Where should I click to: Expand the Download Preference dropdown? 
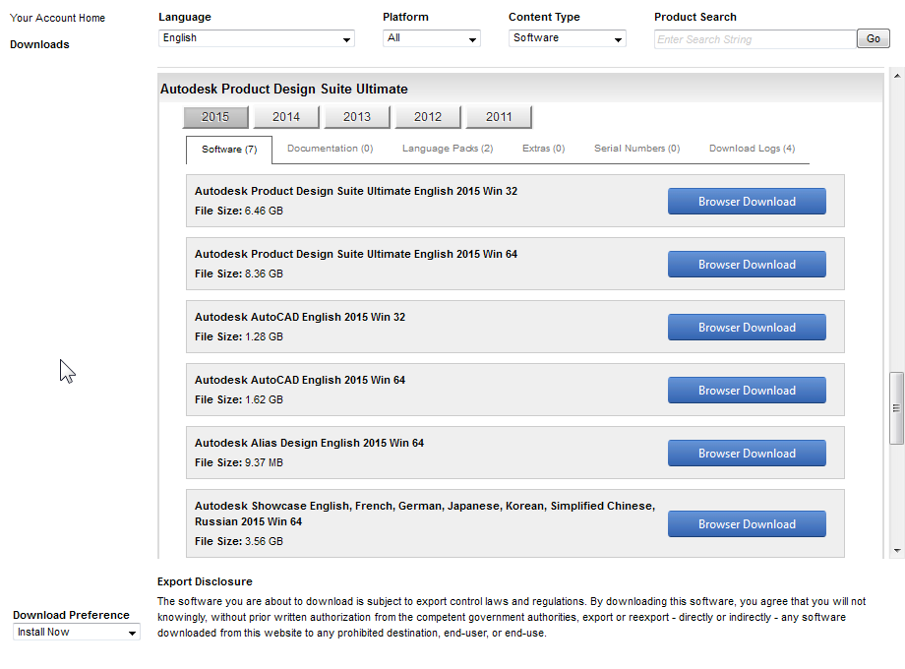(77, 633)
